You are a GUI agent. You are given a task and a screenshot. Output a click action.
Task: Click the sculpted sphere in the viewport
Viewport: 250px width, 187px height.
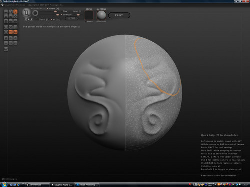(125, 92)
